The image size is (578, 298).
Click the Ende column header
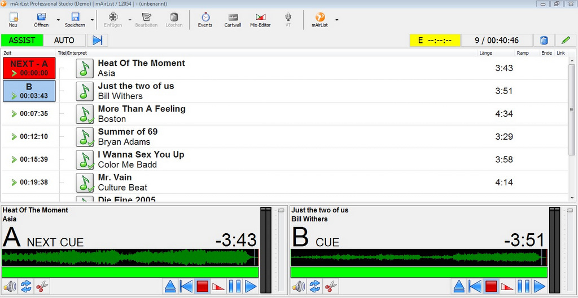[x=547, y=53]
